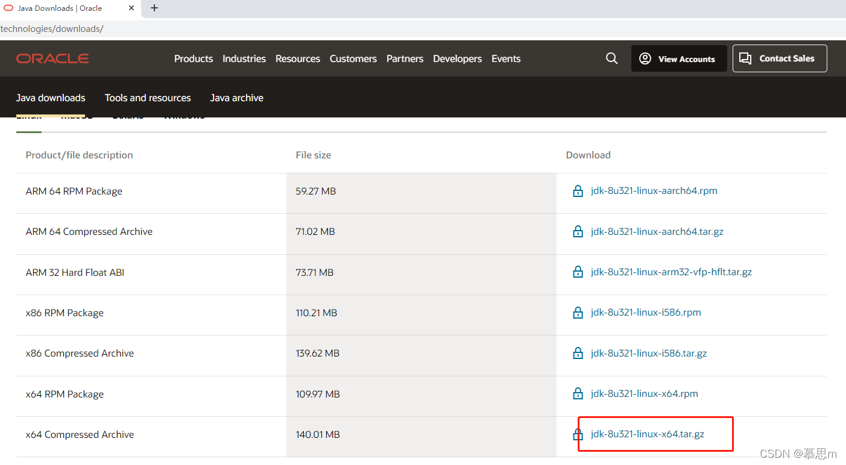Click the x64 RPM Package description
The height and width of the screenshot is (465, 846).
[x=65, y=394]
